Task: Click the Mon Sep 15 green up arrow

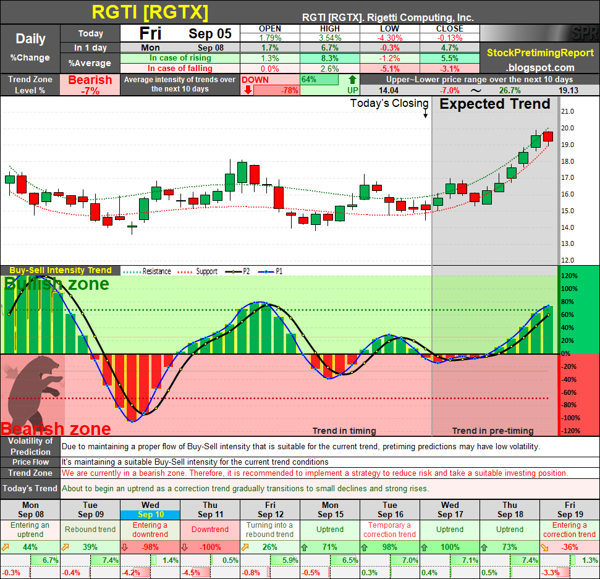Action: point(305,547)
